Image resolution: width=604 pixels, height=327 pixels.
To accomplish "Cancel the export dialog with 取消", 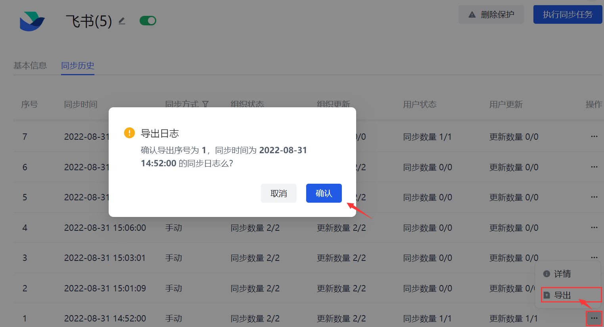I will pos(278,193).
